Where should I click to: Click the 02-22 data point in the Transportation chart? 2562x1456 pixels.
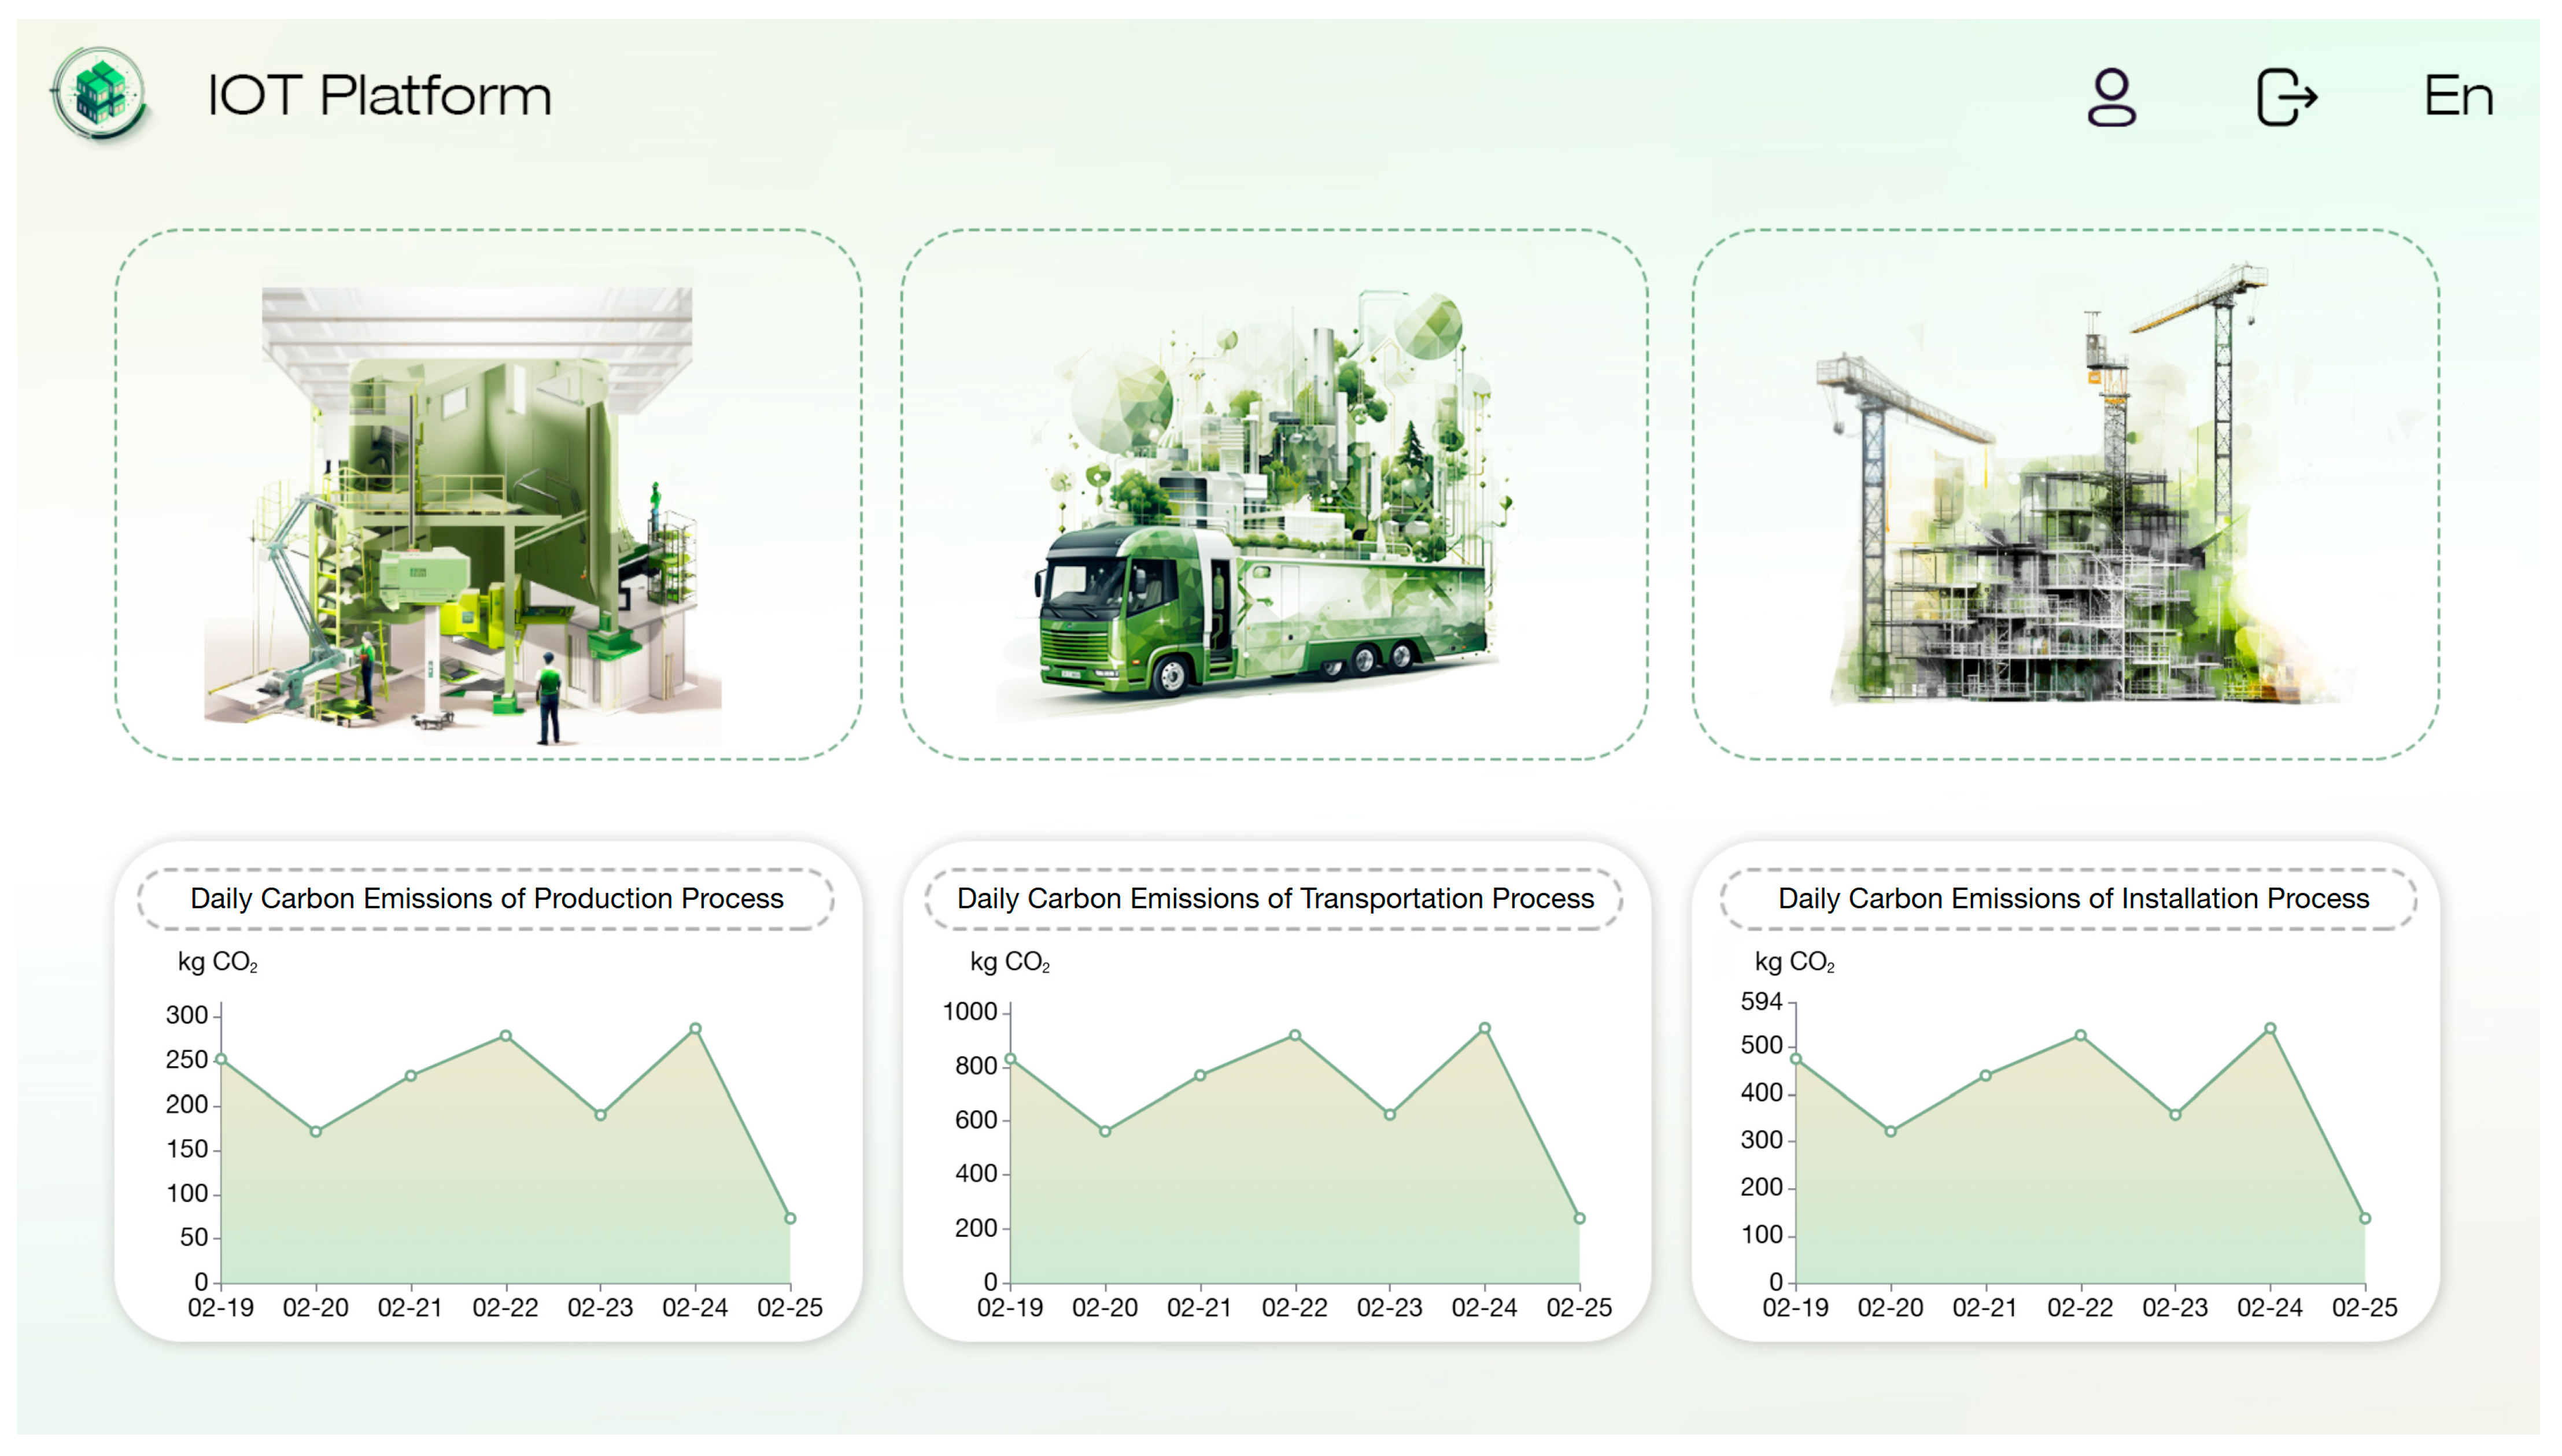[x=1295, y=1035]
